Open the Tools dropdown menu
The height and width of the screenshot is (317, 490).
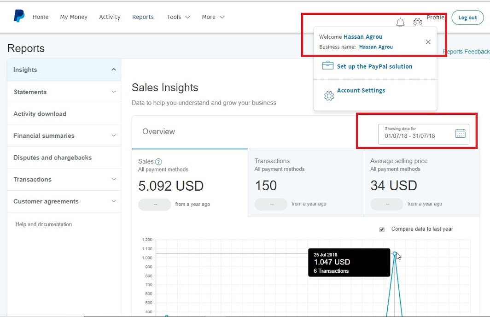[x=178, y=17]
